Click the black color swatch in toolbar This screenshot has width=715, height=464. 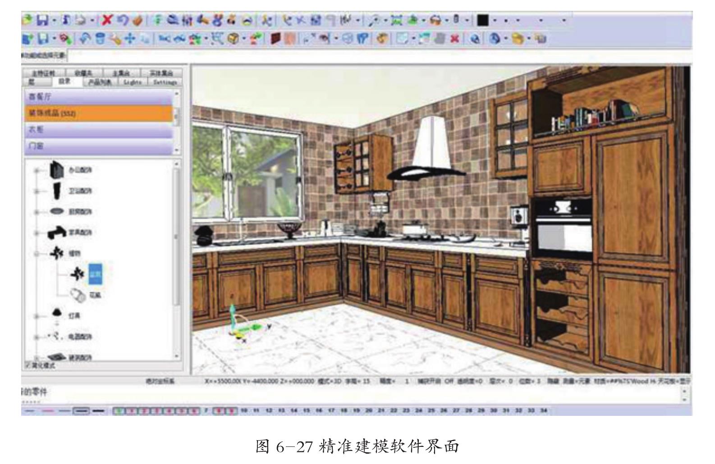click(483, 20)
